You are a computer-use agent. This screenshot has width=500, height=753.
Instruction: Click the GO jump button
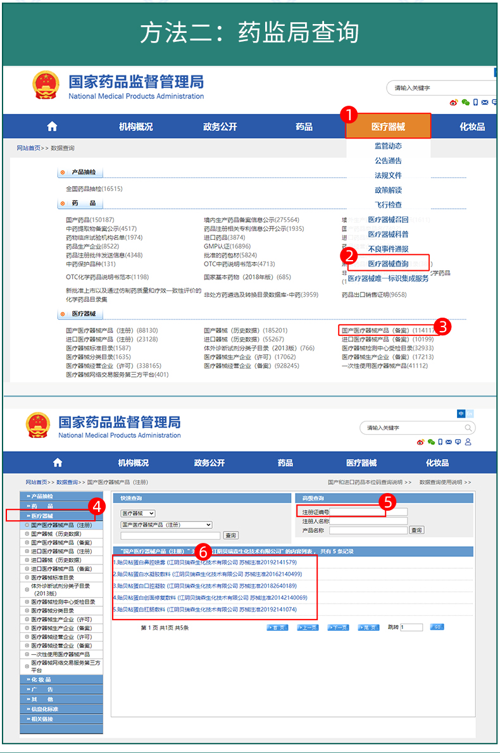437,627
